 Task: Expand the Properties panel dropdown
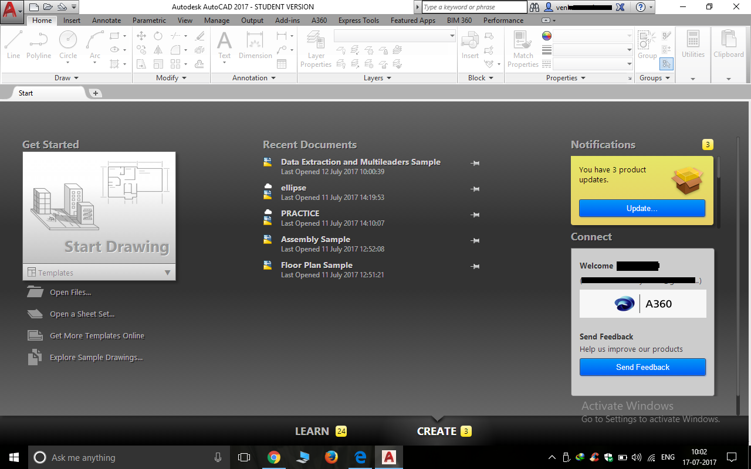click(x=566, y=78)
